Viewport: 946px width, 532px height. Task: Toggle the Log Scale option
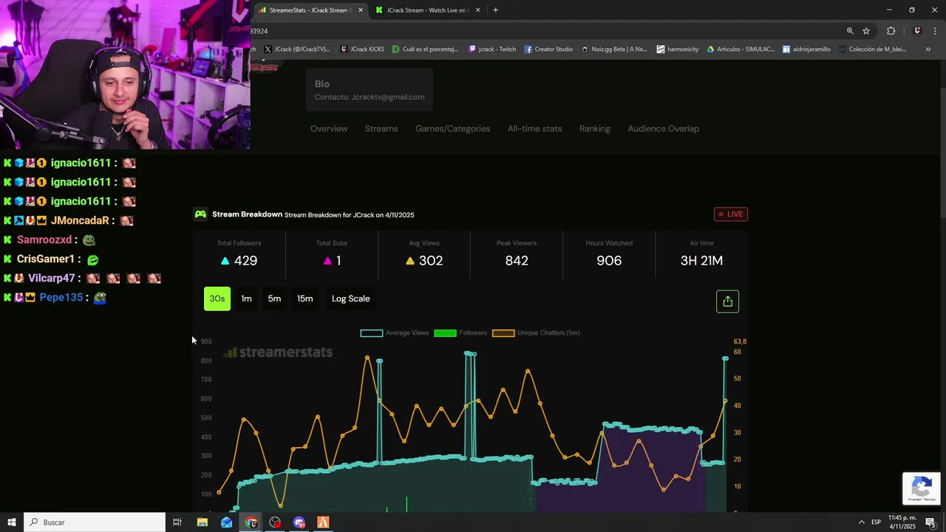351,299
